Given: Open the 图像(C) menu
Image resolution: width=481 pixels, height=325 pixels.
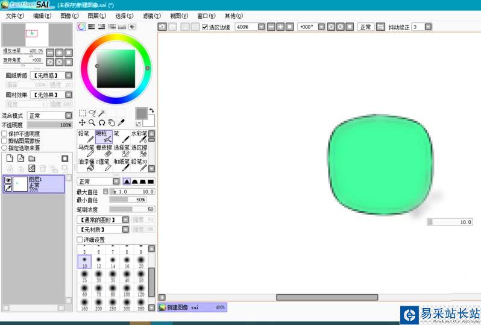Looking at the screenshot, I should [69, 16].
